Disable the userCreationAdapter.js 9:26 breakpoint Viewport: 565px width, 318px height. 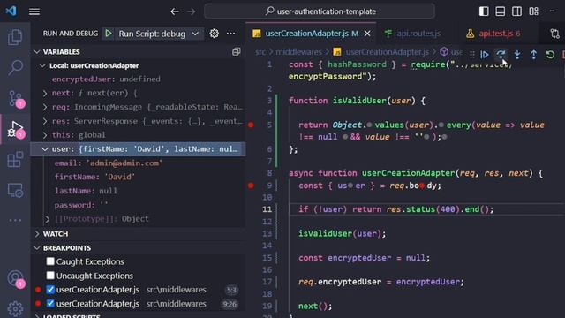[50, 304]
